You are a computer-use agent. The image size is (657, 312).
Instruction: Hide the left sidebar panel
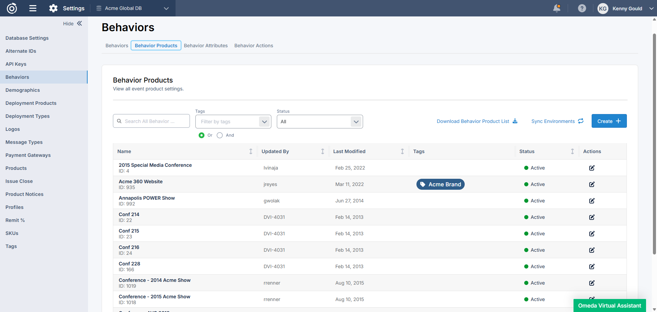pyautogui.click(x=73, y=24)
